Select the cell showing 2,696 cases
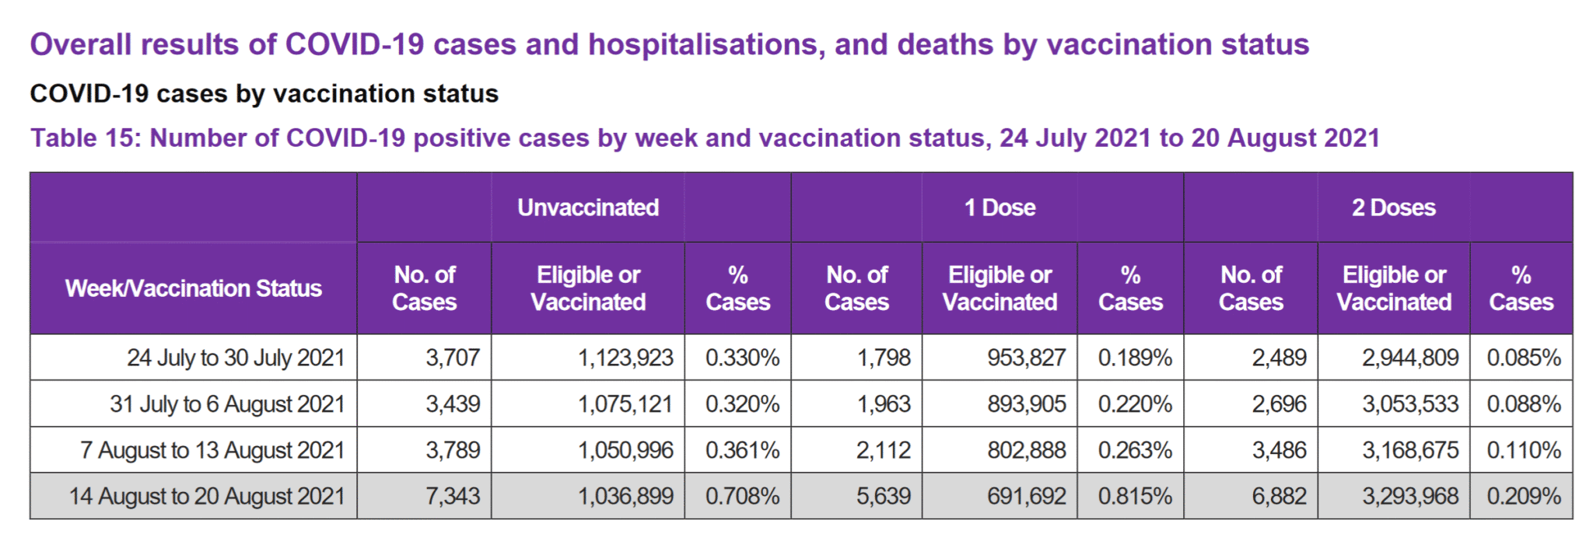The image size is (1593, 555). pos(1279,404)
